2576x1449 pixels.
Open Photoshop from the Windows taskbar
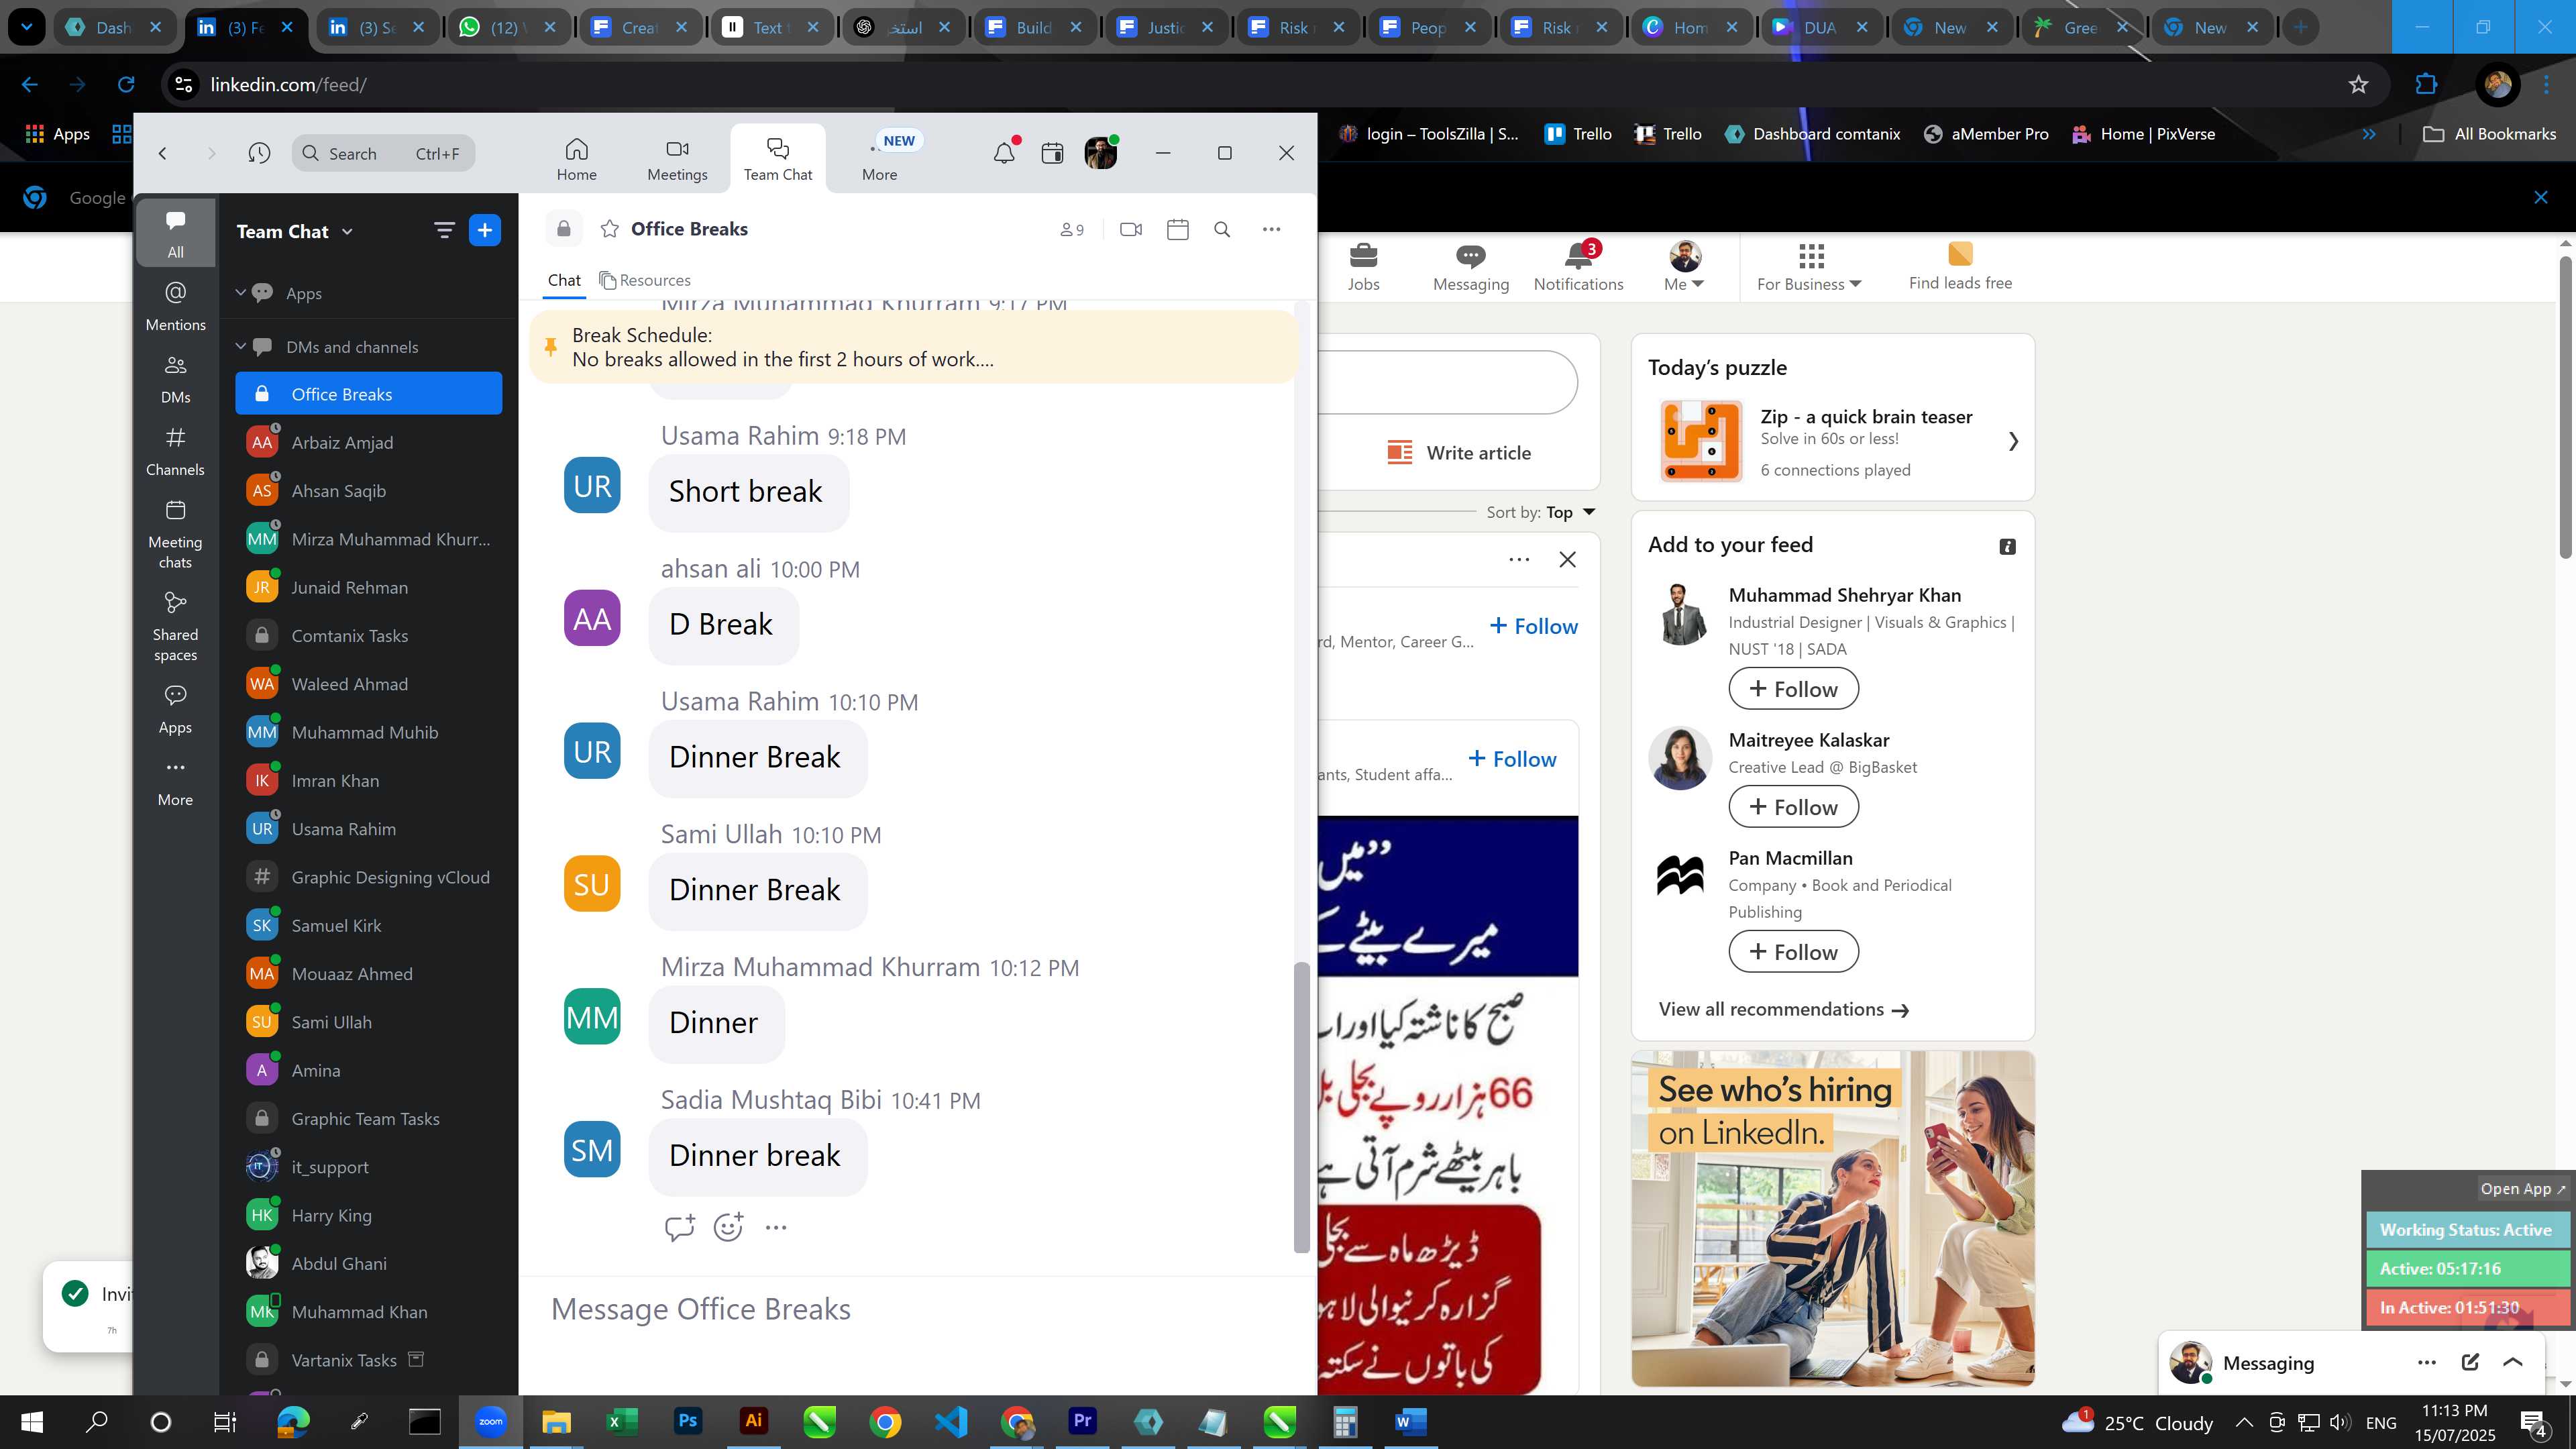click(x=687, y=1422)
